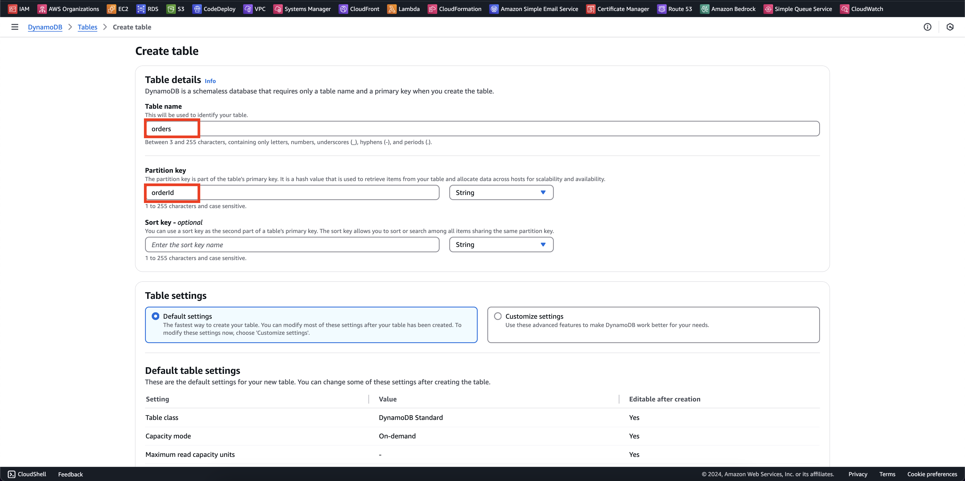965x481 pixels.
Task: Go to DynamoDB breadcrumb link
Action: (45, 27)
